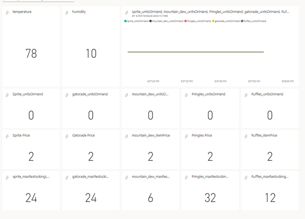The height and width of the screenshot is (219, 305).
Task: Click the 8:07:40 PM axis label
Action: point(221,81)
